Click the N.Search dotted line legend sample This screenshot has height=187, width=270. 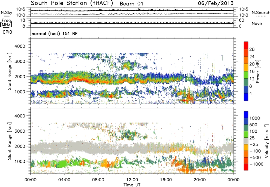(261, 16)
